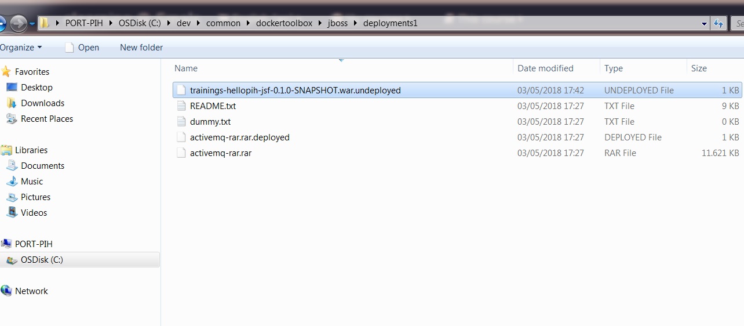
Task: Open Recent Places in the navigation pane
Action: pos(47,119)
